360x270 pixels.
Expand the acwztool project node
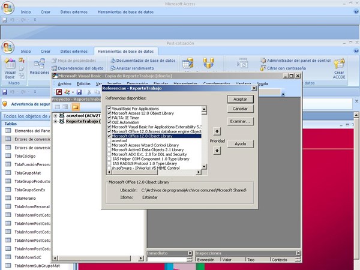(x=56, y=115)
